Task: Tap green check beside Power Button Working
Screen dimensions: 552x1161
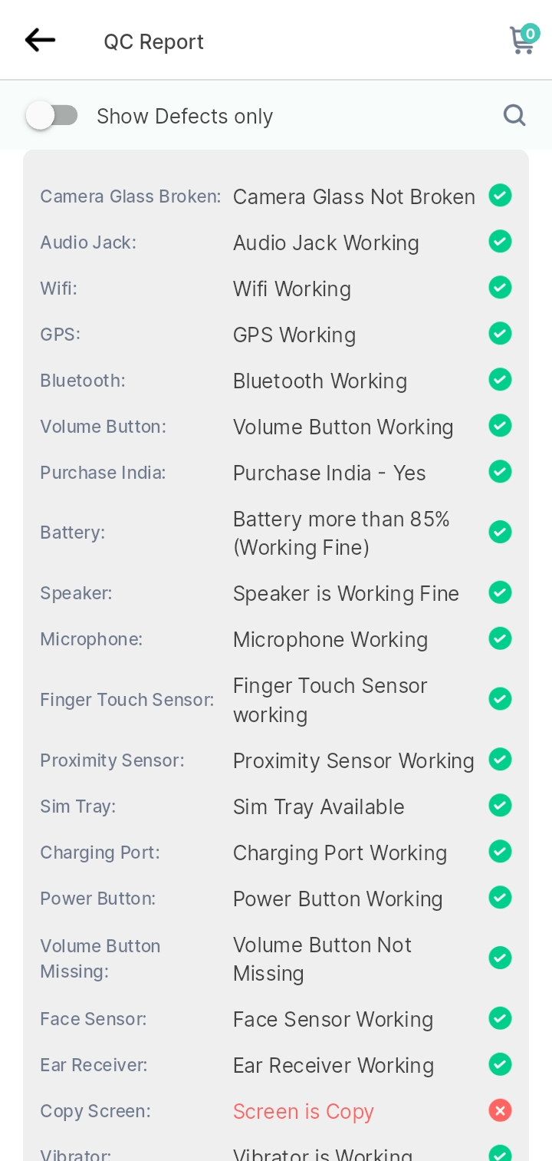Action: click(x=500, y=897)
